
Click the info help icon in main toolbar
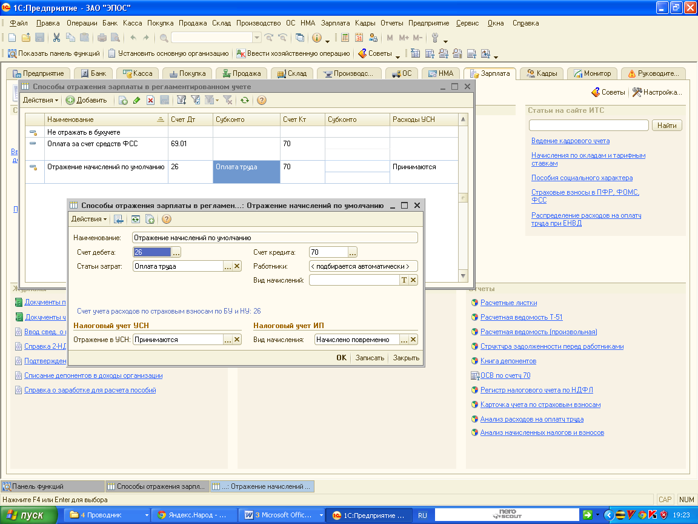tap(316, 38)
